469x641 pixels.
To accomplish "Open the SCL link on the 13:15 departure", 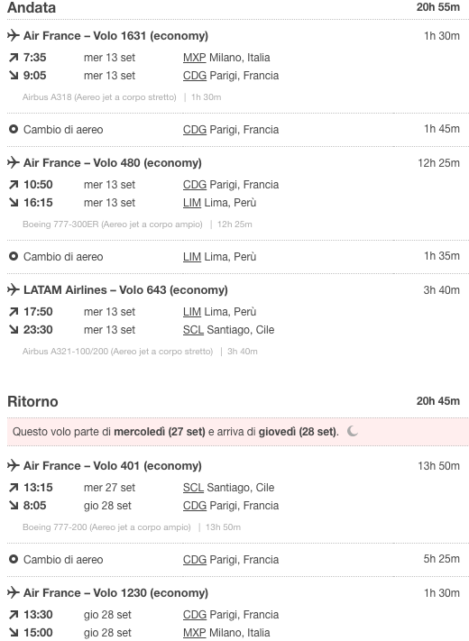I will [x=193, y=488].
